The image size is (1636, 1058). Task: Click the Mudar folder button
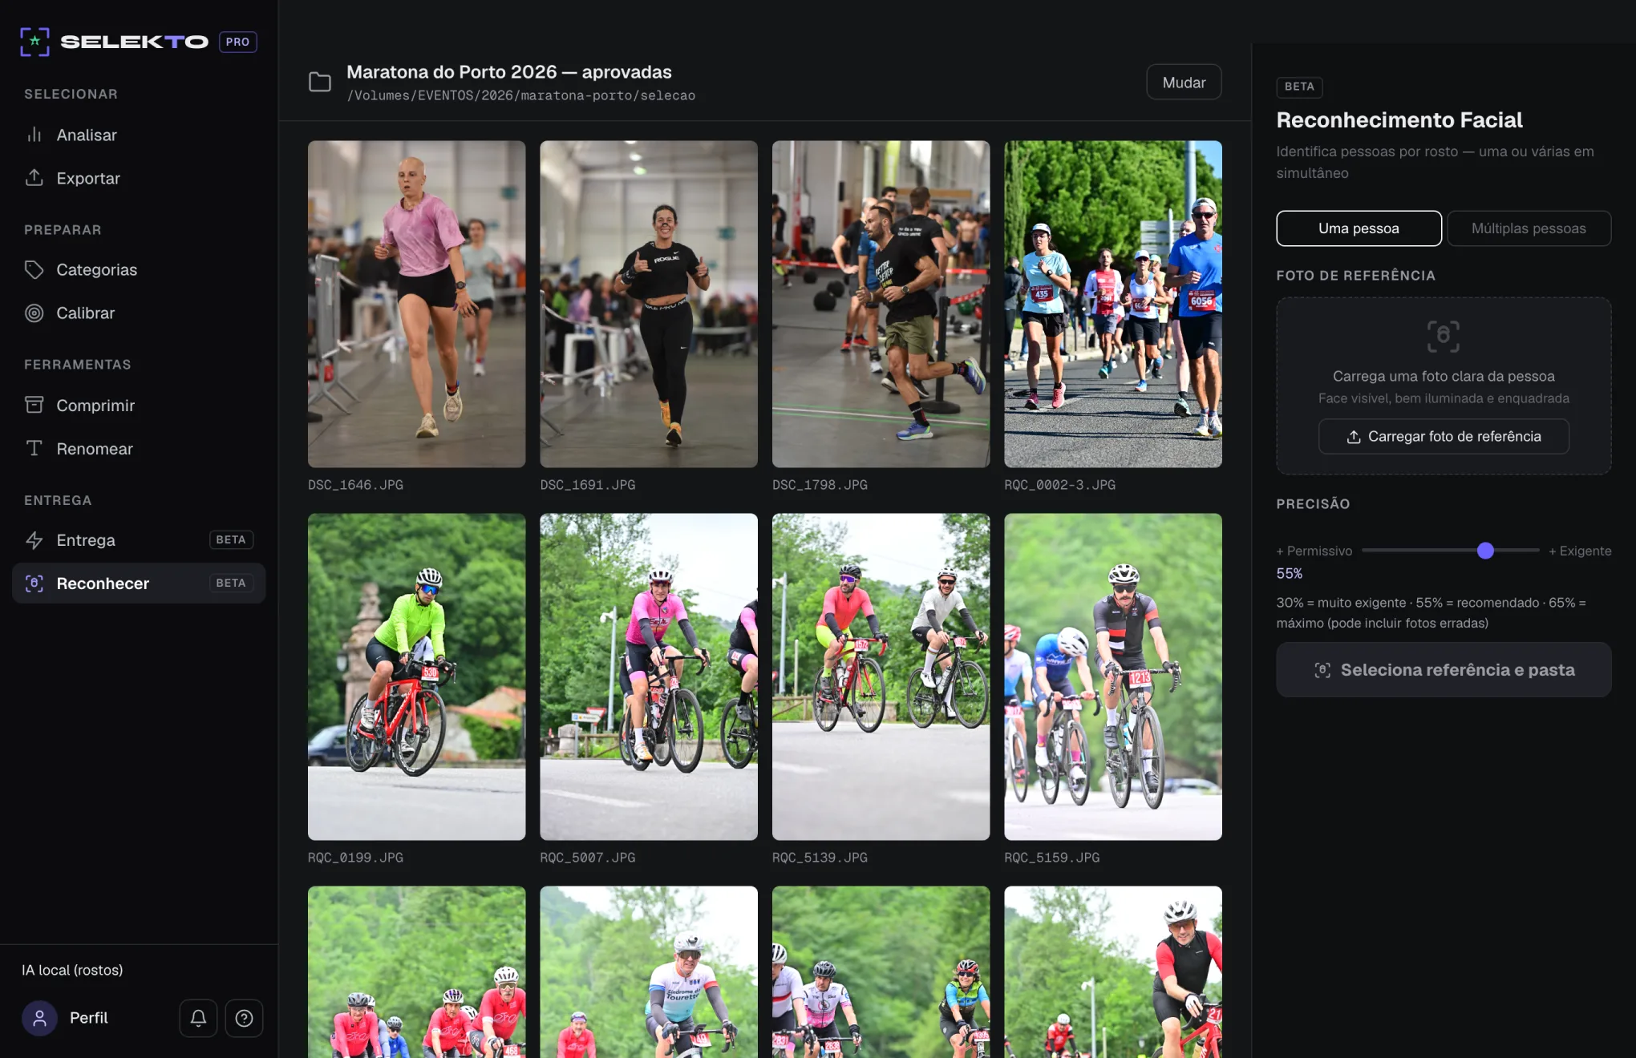point(1184,83)
